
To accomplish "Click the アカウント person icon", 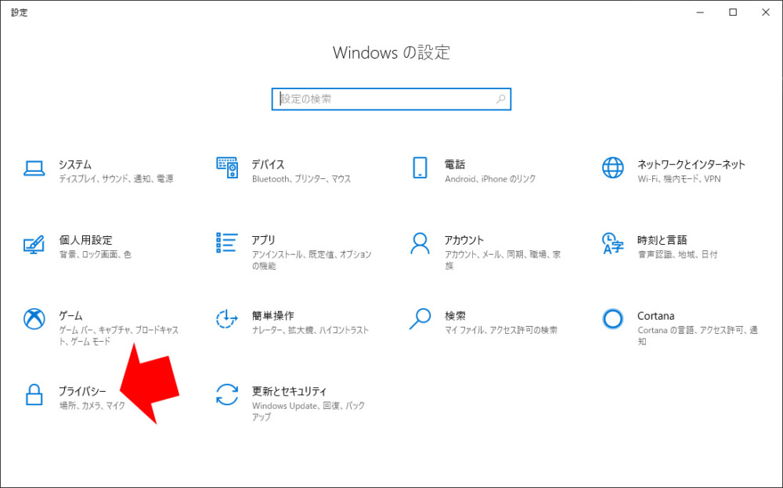I will point(420,243).
